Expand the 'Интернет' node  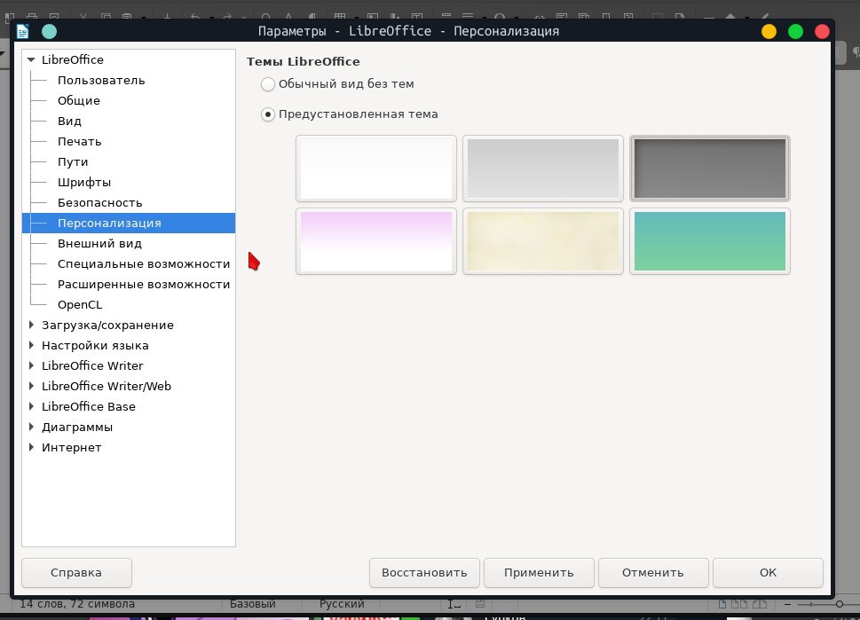31,447
